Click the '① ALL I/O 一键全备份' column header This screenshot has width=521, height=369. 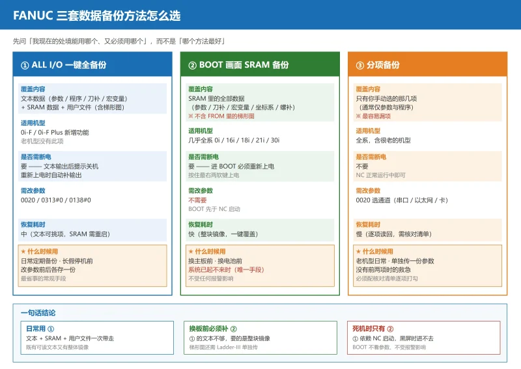pyautogui.click(x=92, y=64)
